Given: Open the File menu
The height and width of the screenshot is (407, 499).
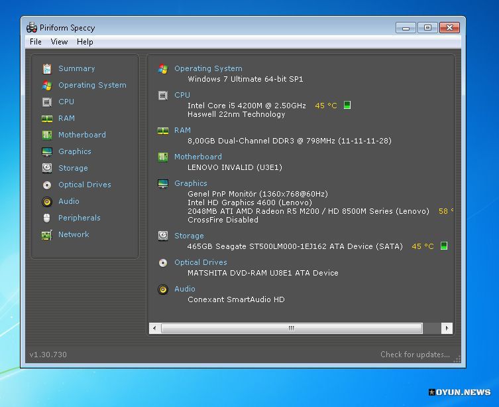Looking at the screenshot, I should point(36,42).
